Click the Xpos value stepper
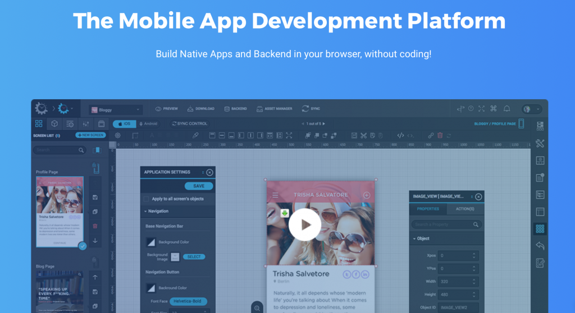Viewport: 575px width, 313px height. coord(474,255)
